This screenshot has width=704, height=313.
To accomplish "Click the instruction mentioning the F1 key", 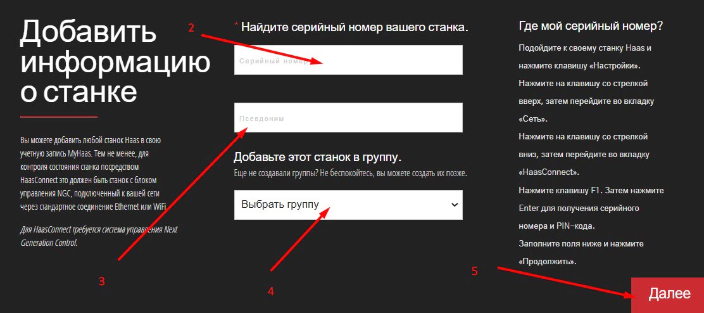I will pyautogui.click(x=591, y=191).
